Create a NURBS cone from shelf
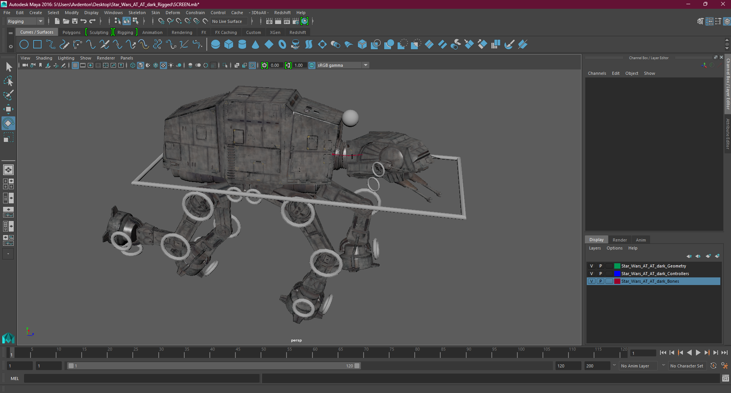Viewport: 731px width, 393px height. [x=256, y=45]
